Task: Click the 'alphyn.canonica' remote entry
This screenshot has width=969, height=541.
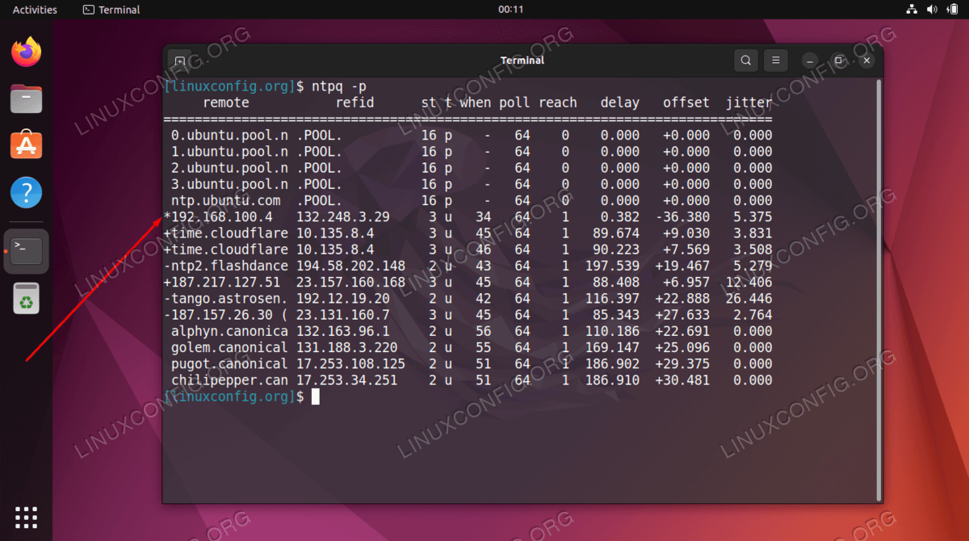Action: tap(229, 331)
